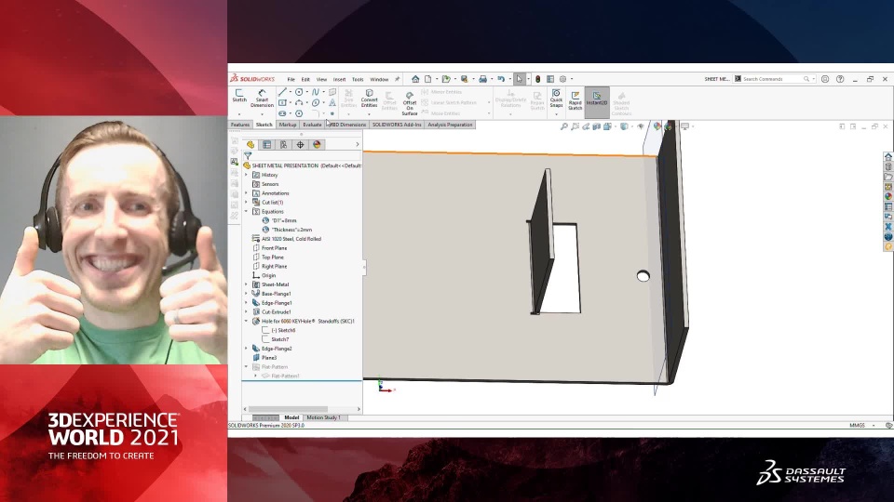Click the feature tree horizontal scrollbar
894x502 pixels.
tap(288, 409)
